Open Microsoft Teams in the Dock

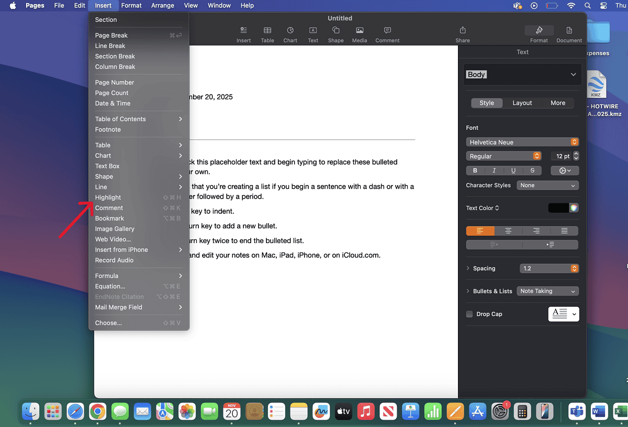577,412
